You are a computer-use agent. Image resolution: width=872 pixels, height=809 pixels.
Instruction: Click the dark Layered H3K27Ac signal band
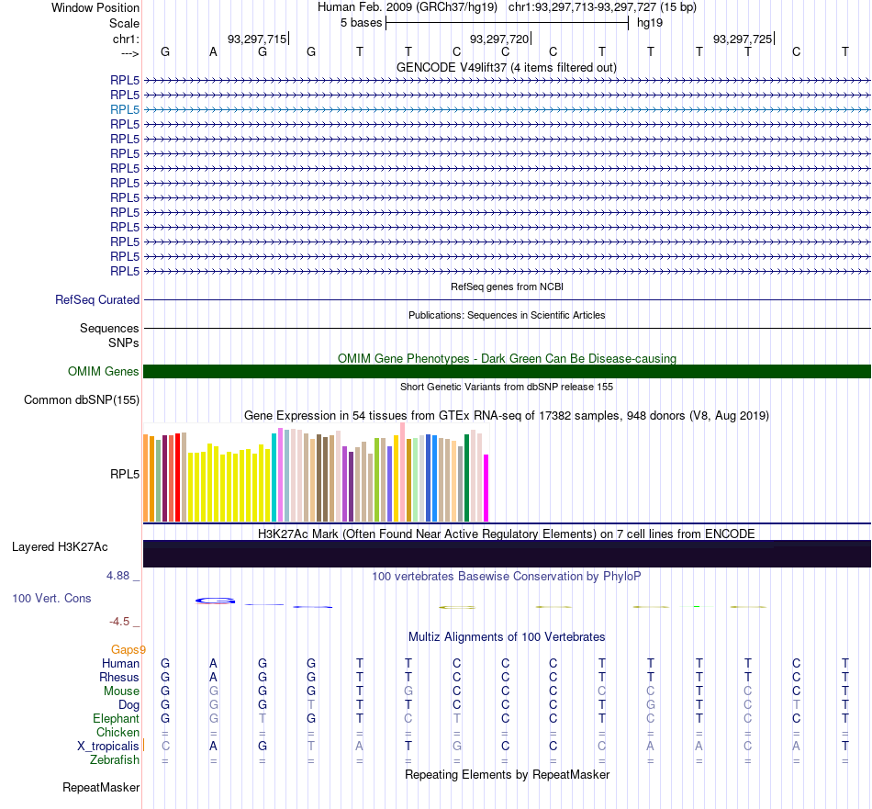coord(507,554)
